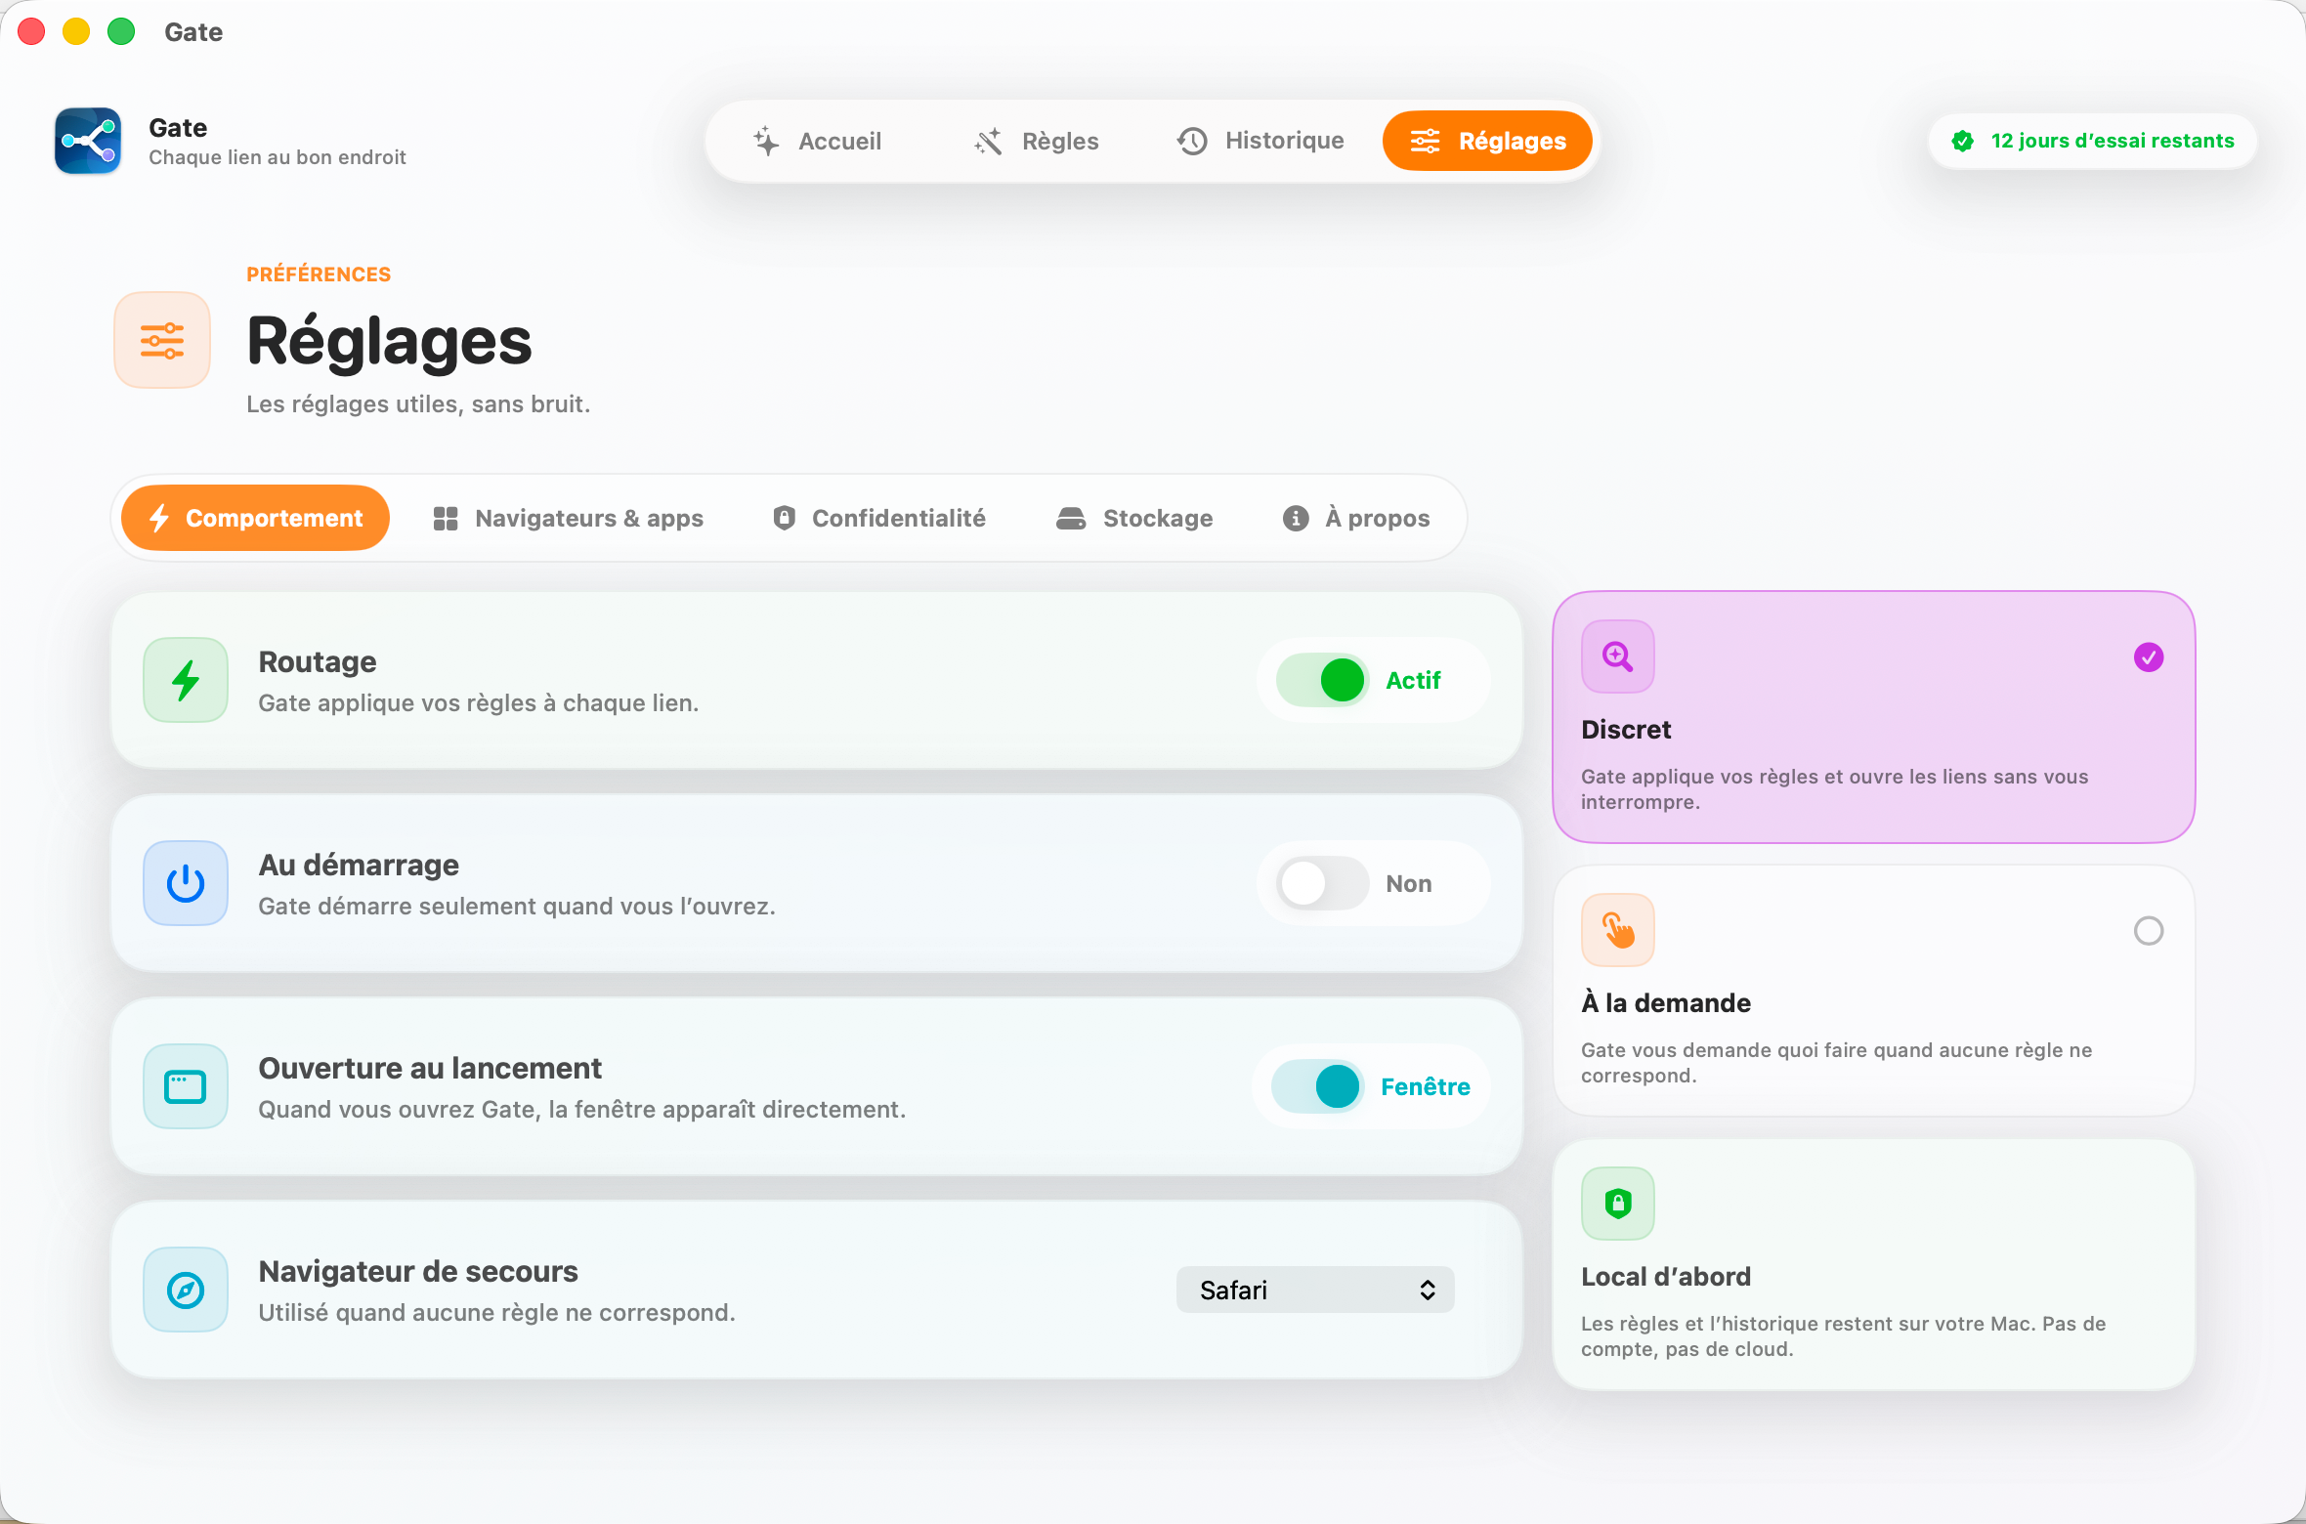Click the red close window button
Image resolution: width=2306 pixels, height=1524 pixels.
click(31, 32)
